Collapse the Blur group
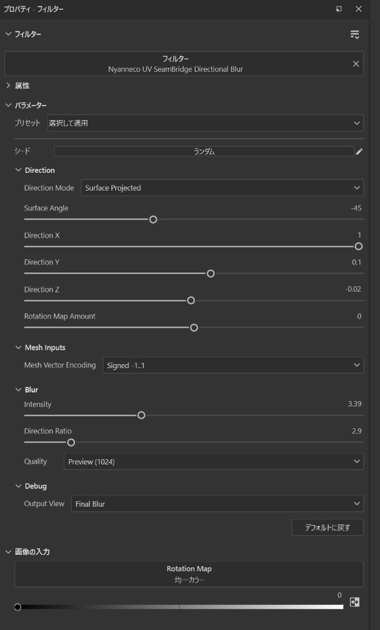This screenshot has width=380, height=630. [x=18, y=390]
